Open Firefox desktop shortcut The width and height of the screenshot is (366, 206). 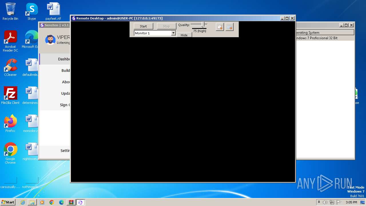coord(10,124)
